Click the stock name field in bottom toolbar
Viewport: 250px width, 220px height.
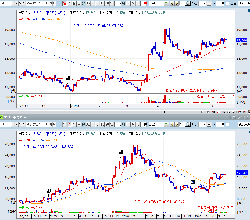click(x=38, y=124)
